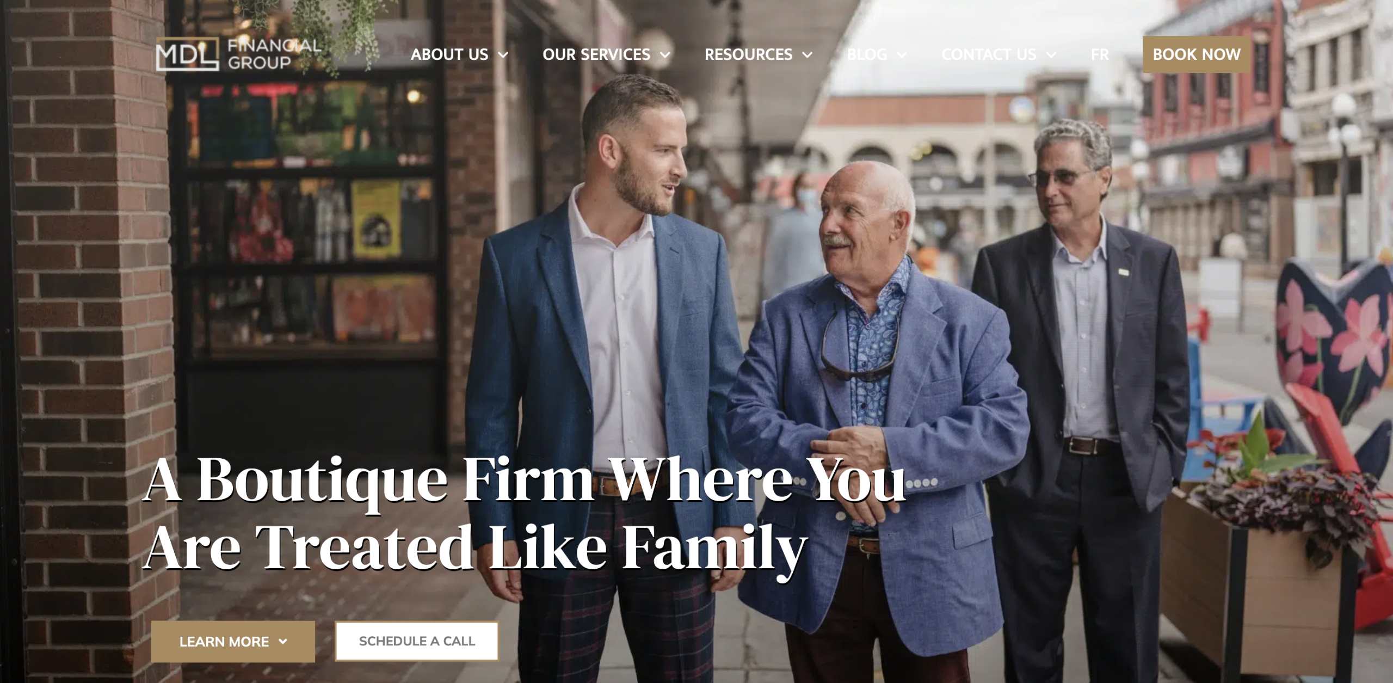The width and height of the screenshot is (1393, 683).
Task: Click the hero headline about boutique firm
Action: [525, 514]
